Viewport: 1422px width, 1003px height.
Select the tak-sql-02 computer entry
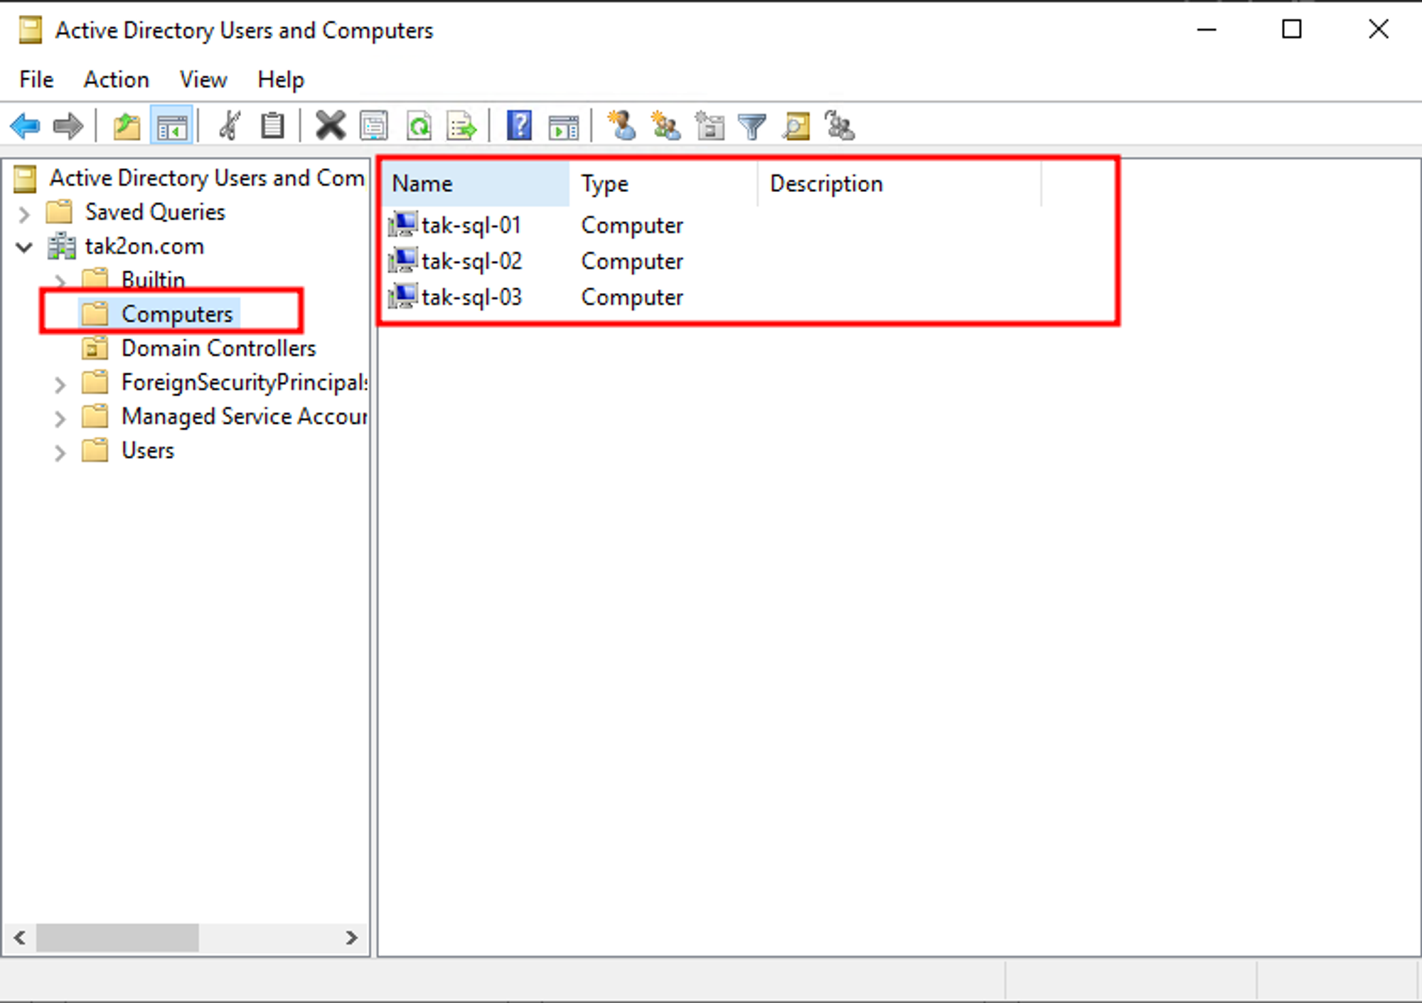pos(471,262)
